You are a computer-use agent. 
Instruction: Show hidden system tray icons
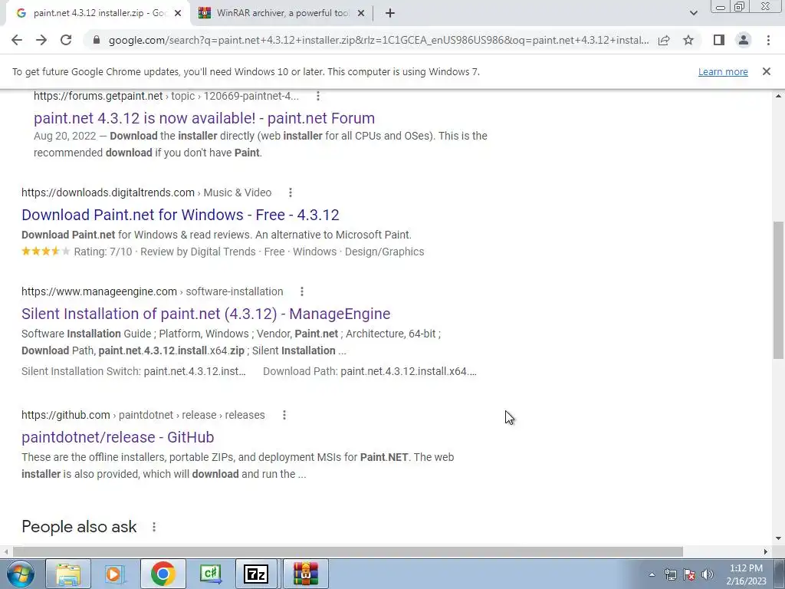click(652, 574)
